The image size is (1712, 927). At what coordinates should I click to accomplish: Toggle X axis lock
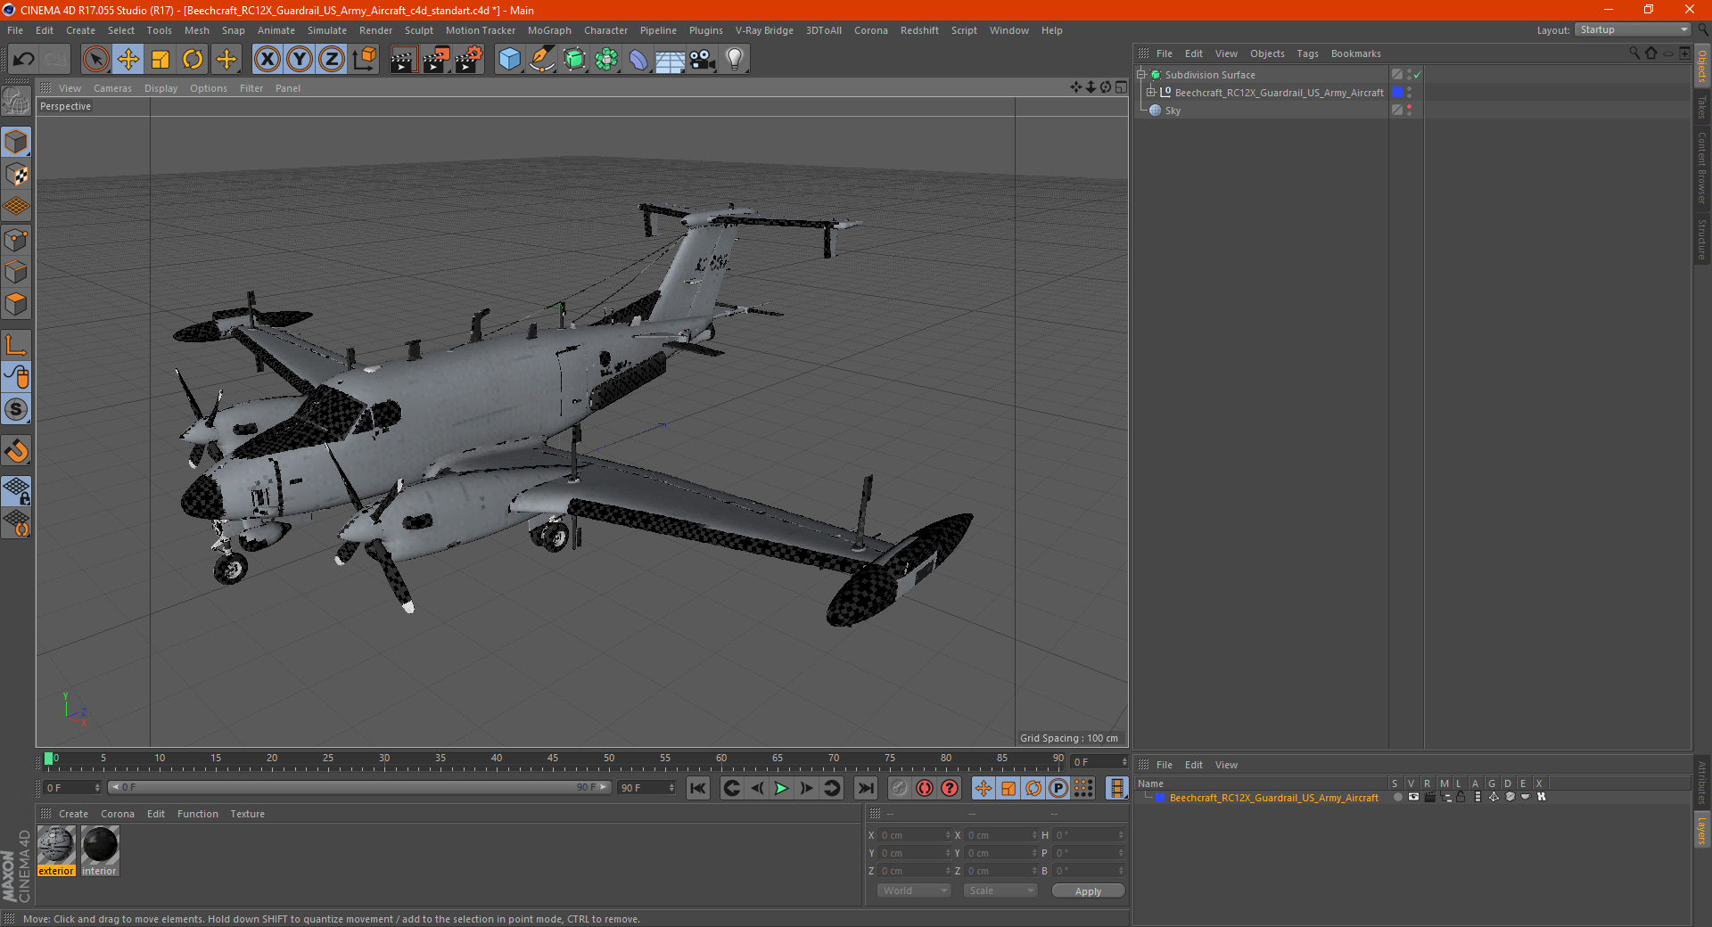click(x=267, y=60)
